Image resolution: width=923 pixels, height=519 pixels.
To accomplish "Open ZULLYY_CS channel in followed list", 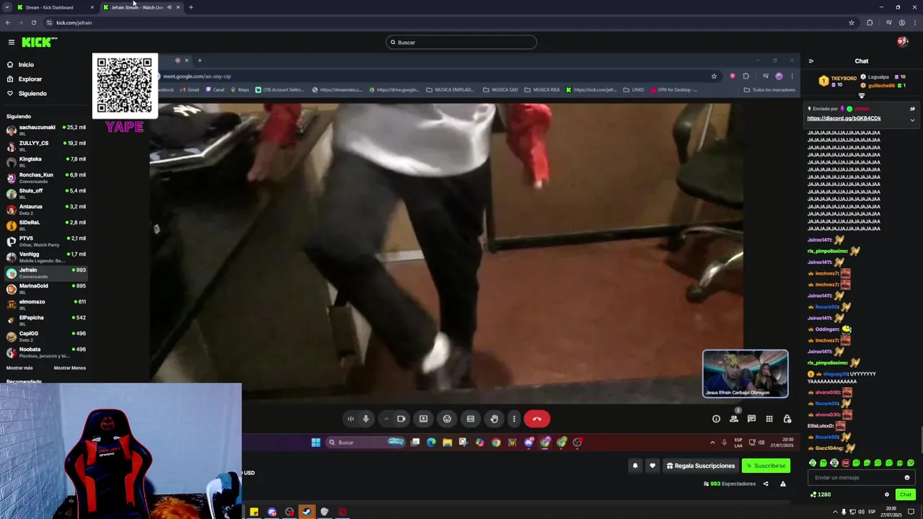I will [46, 145].
